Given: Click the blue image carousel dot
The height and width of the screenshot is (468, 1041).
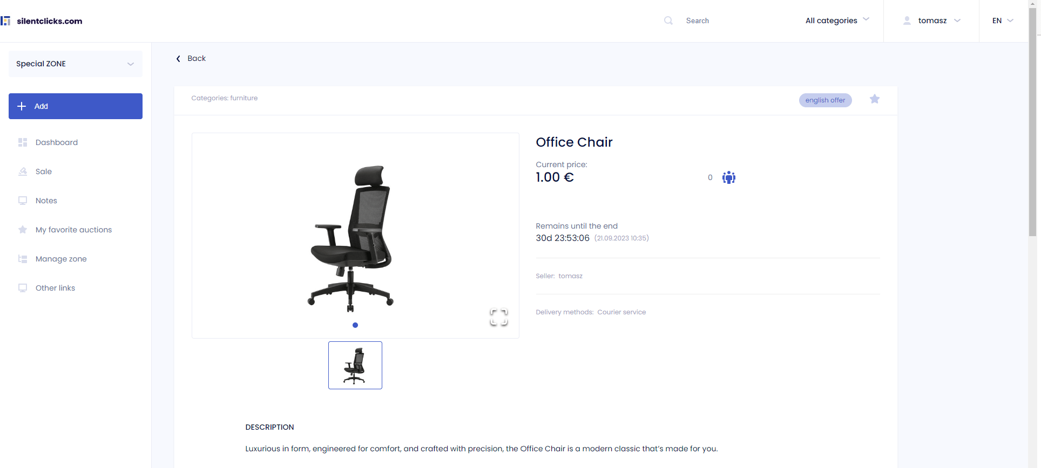Looking at the screenshot, I should [355, 325].
